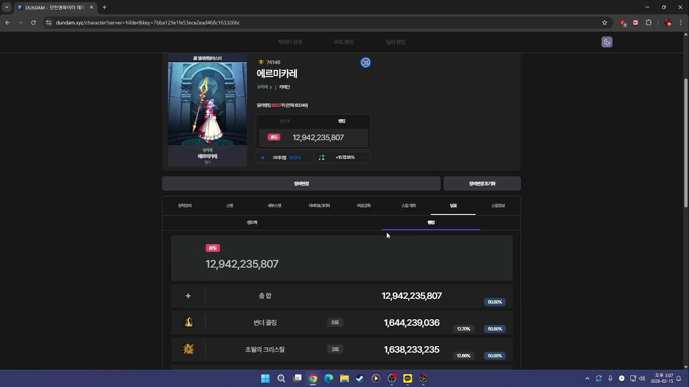Open Windows taskbar search
This screenshot has height=387, width=689.
[281, 378]
